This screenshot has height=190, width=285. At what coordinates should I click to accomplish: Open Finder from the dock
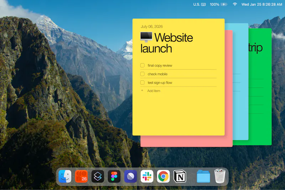(65, 176)
